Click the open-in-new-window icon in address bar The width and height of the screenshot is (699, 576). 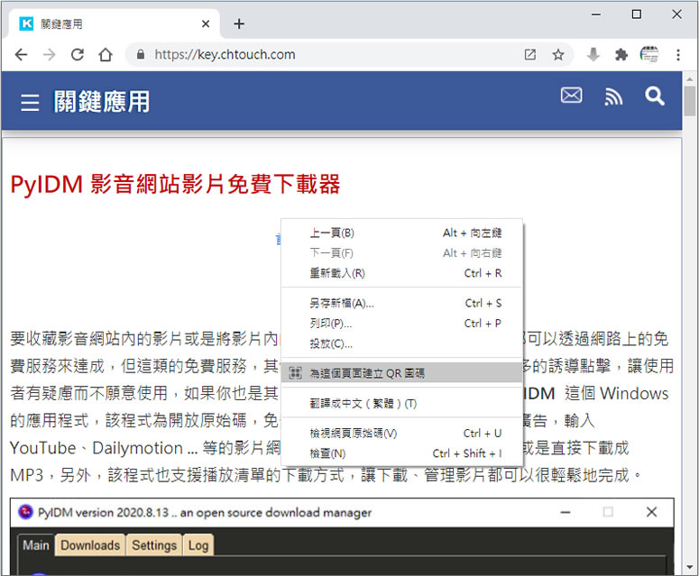(530, 55)
